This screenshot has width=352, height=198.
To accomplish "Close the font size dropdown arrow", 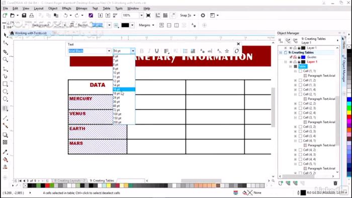I will pyautogui.click(x=133, y=51).
